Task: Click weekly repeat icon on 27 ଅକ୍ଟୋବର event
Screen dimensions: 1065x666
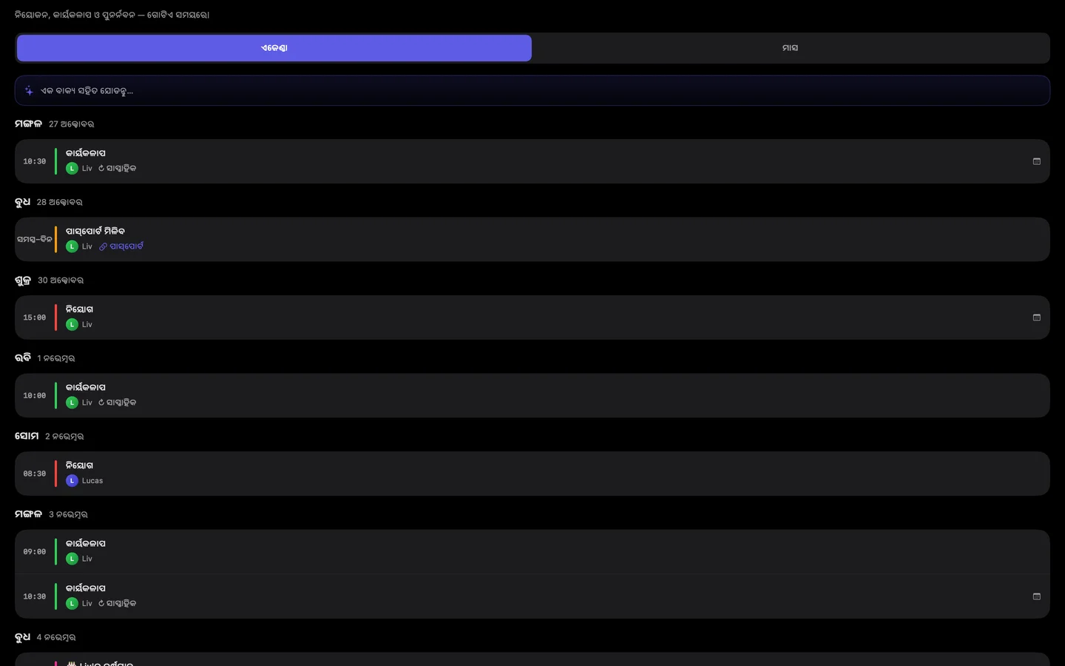Action: [102, 168]
